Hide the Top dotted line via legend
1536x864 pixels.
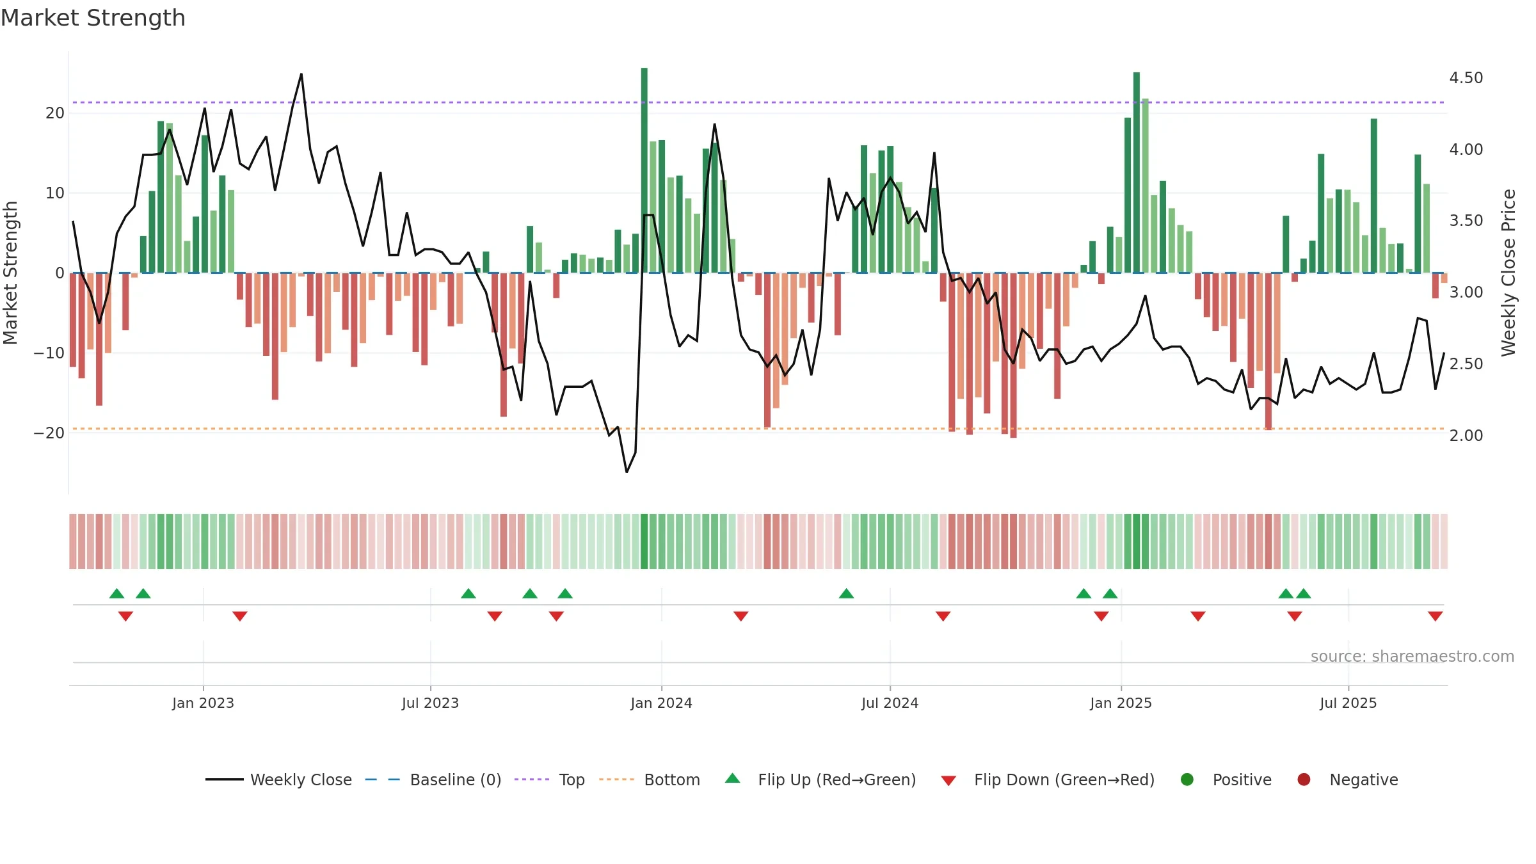click(550, 780)
